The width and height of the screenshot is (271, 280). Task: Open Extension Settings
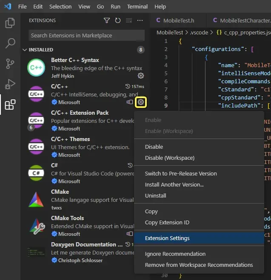pos(199,238)
